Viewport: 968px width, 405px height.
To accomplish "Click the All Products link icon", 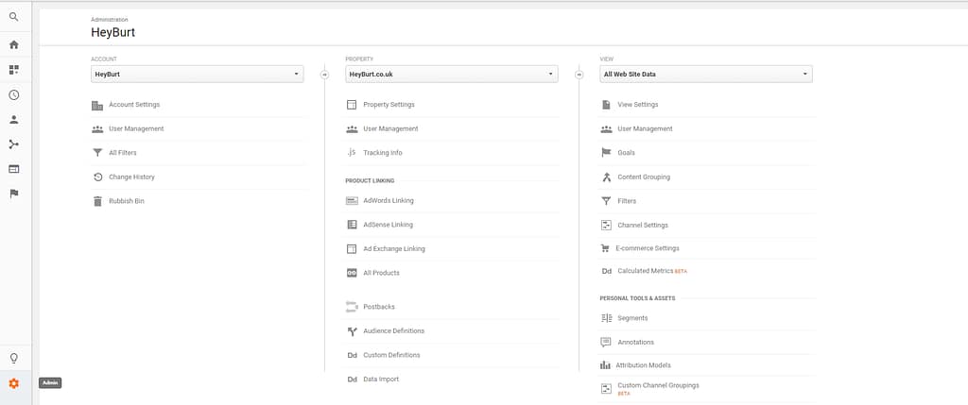I will [x=352, y=273].
